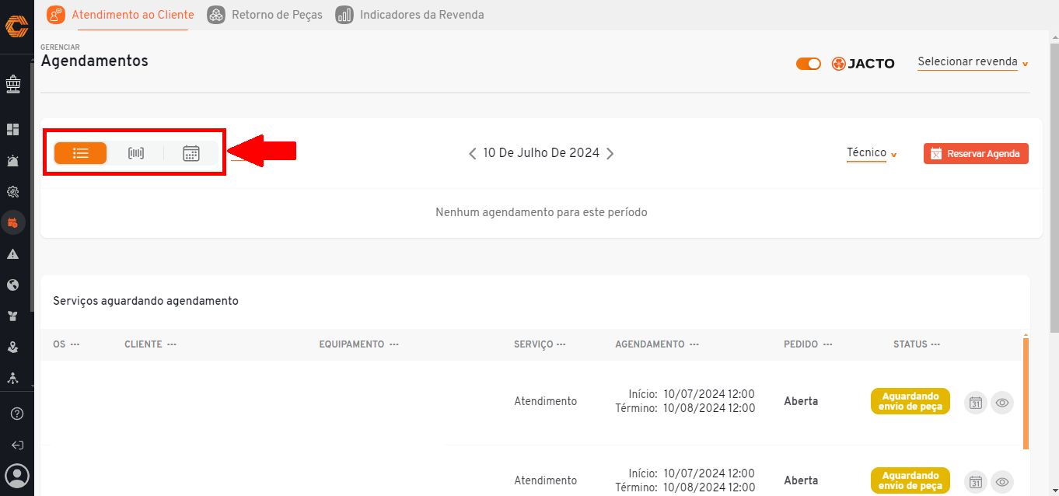The width and height of the screenshot is (1059, 496).
Task: Open OS column options menu
Action: tap(75, 344)
